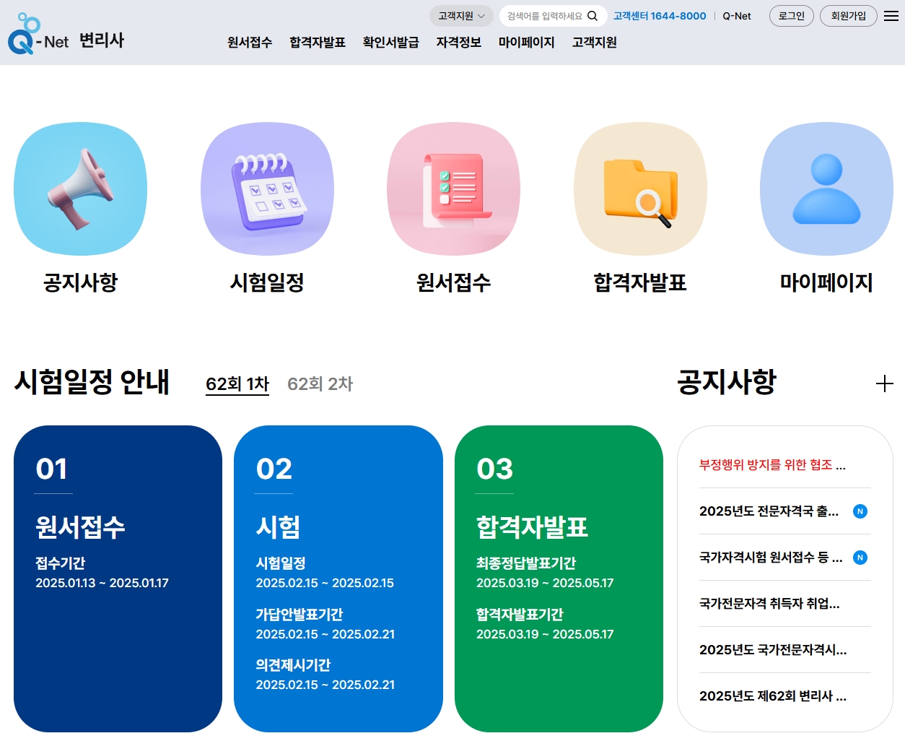Open the hamburger menu icon

[891, 15]
